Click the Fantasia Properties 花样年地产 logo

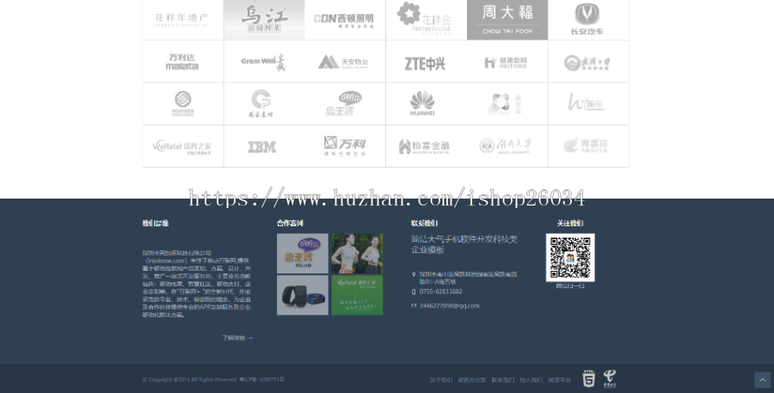(x=182, y=20)
